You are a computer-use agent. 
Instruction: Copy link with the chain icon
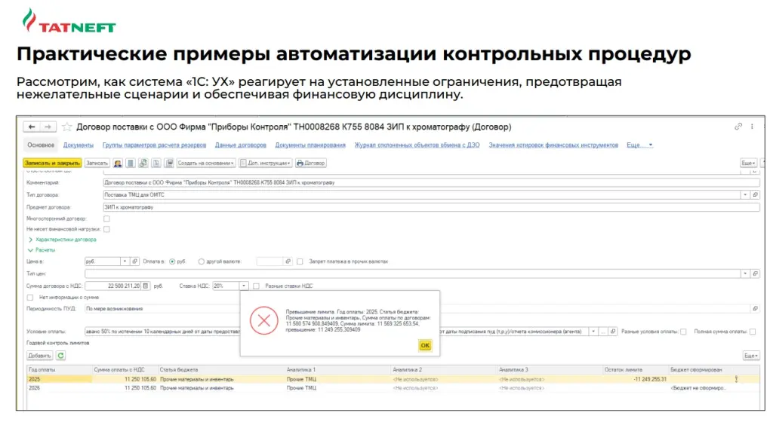tap(738, 127)
